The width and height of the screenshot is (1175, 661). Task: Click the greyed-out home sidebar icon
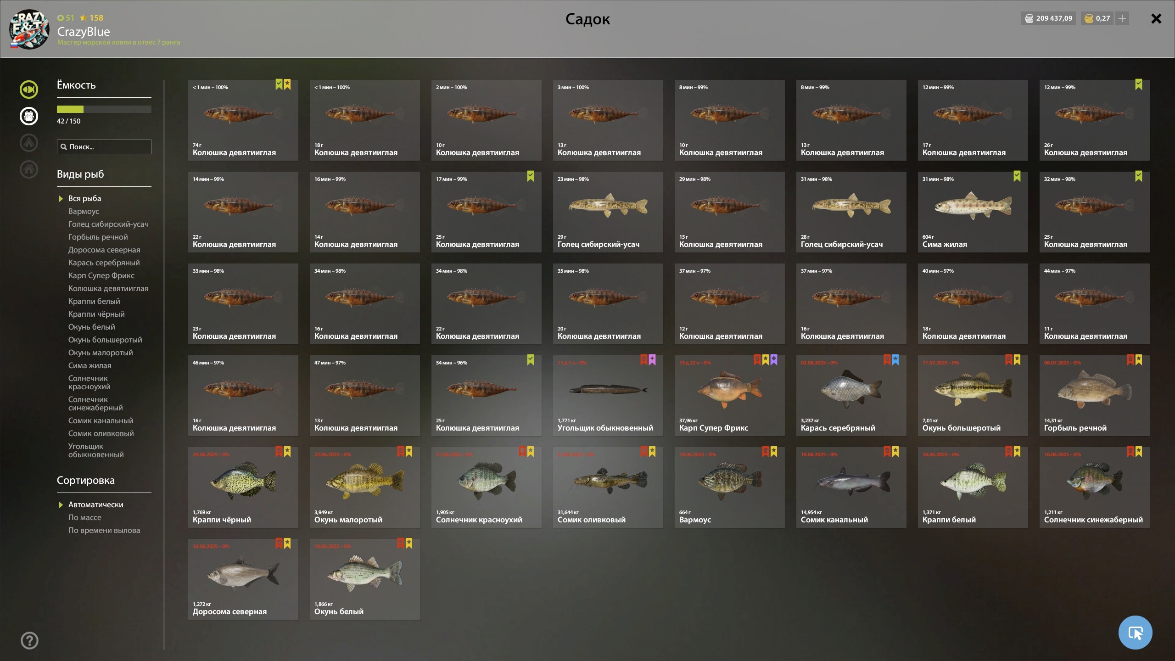[29, 169]
